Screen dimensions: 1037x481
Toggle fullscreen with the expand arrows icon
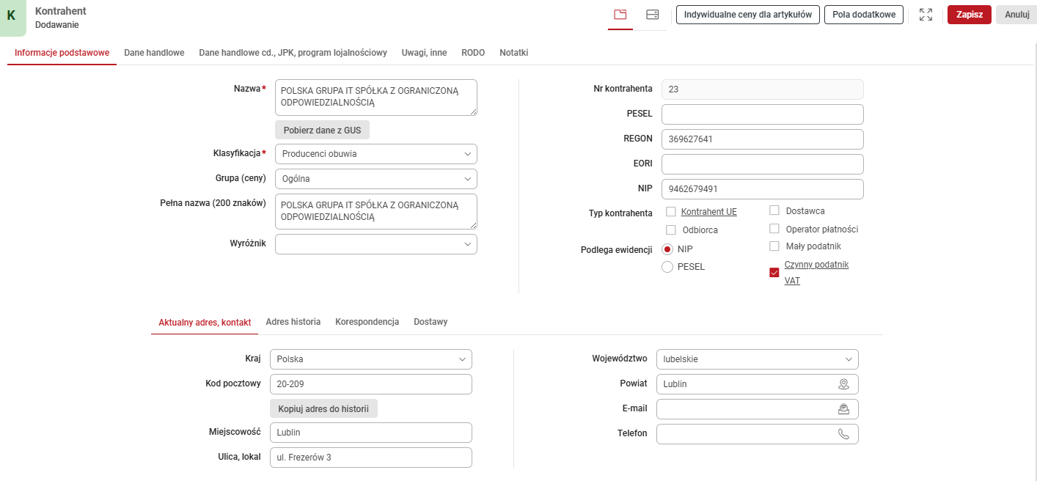926,14
